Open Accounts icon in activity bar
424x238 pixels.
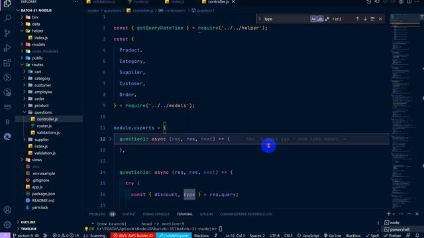7,210
